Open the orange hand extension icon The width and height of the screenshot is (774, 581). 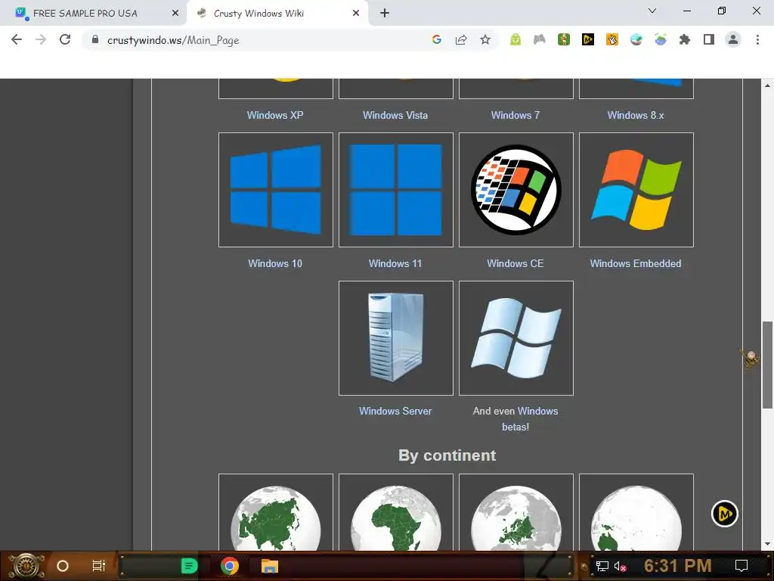click(x=612, y=39)
